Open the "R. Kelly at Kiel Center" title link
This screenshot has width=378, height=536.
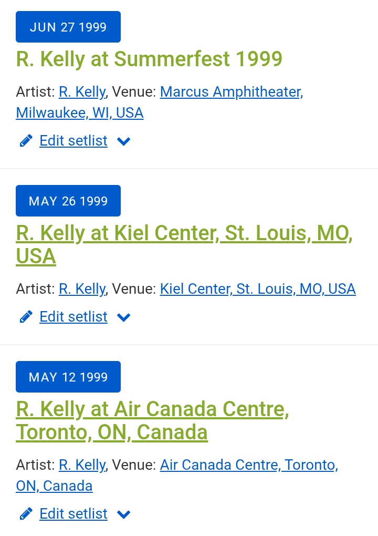tap(184, 234)
